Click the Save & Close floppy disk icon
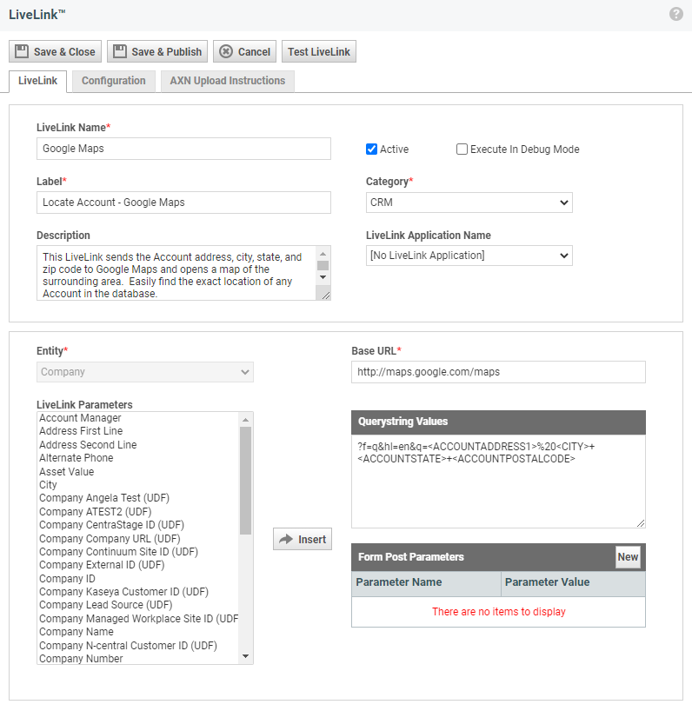This screenshot has width=692, height=711. [22, 51]
